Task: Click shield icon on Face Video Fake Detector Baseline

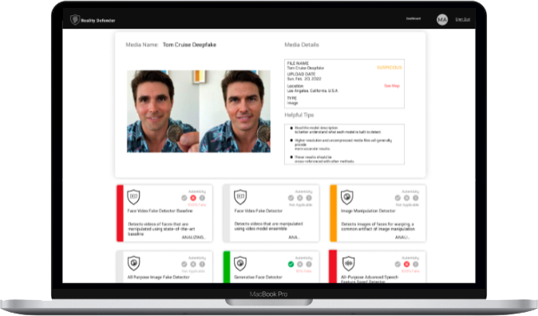Action: tap(133, 196)
